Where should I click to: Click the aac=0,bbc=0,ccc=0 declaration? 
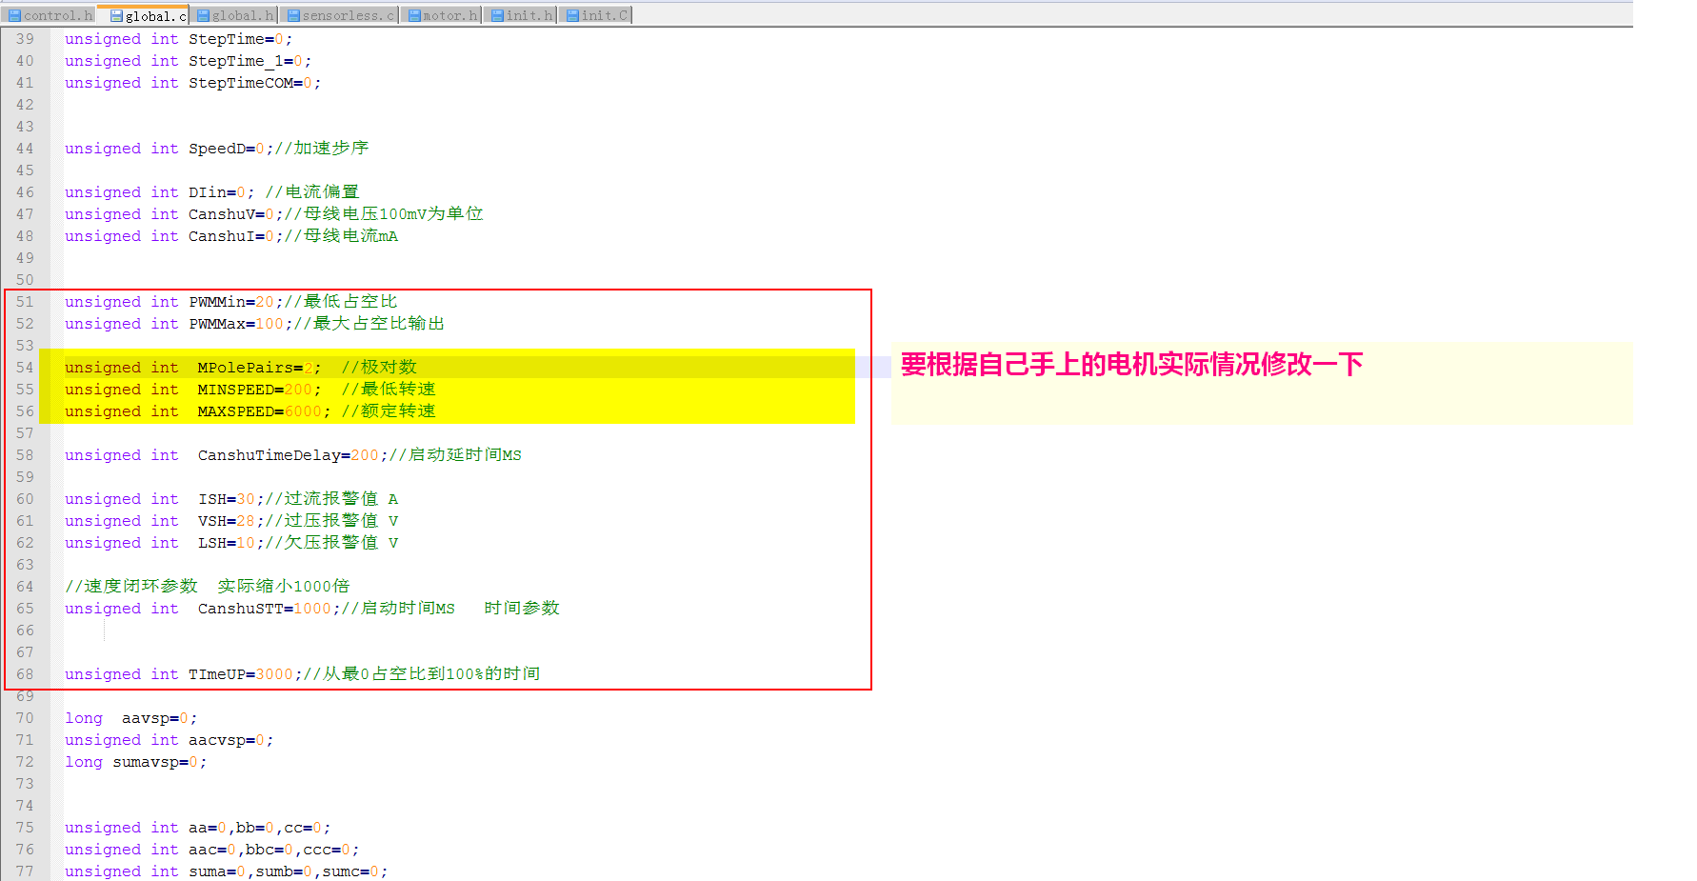[x=212, y=850]
